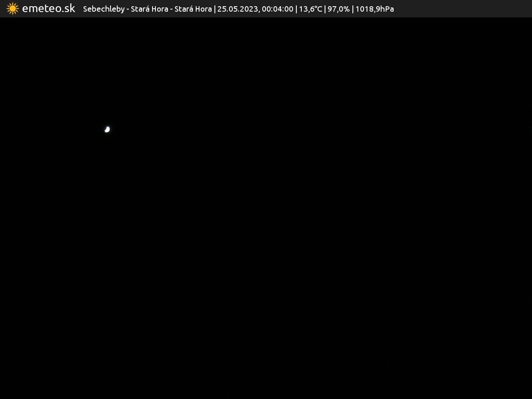532x399 pixels.
Task: Select the date 25.05.2023
Action: (237, 9)
